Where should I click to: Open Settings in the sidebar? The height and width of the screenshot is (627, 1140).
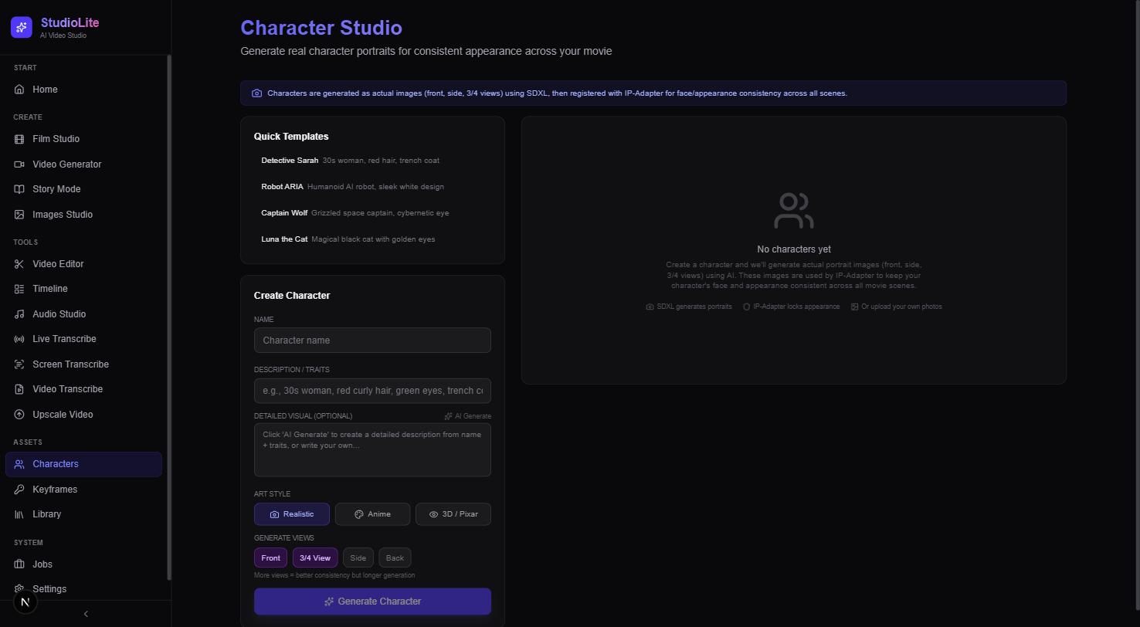pos(83,589)
